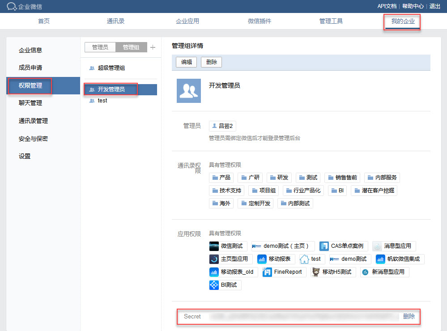Open the 微信插件 navigation tab
Screen dimensions: 447x331
point(259,21)
